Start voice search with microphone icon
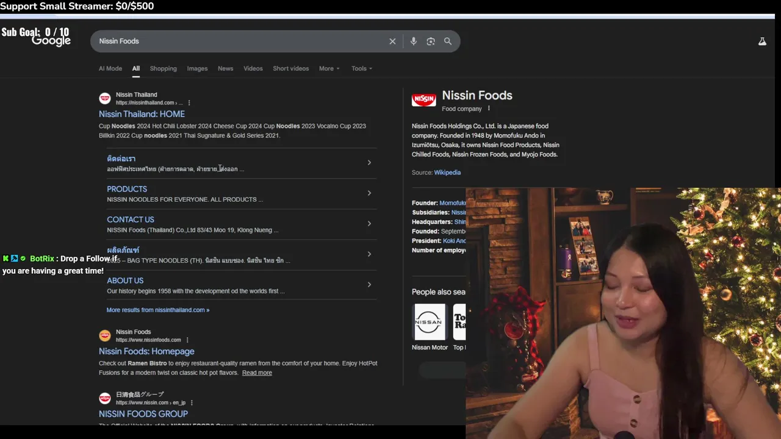This screenshot has height=439, width=781. click(x=413, y=41)
